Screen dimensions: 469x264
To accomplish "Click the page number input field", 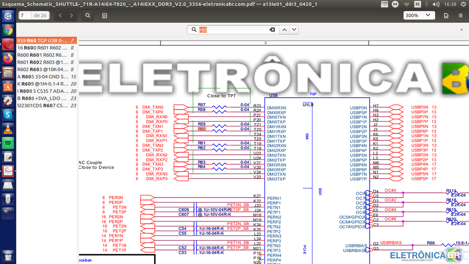I will click(24, 15).
